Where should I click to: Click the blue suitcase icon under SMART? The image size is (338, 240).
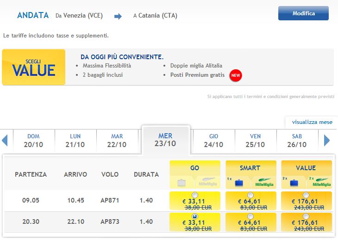click(239, 183)
